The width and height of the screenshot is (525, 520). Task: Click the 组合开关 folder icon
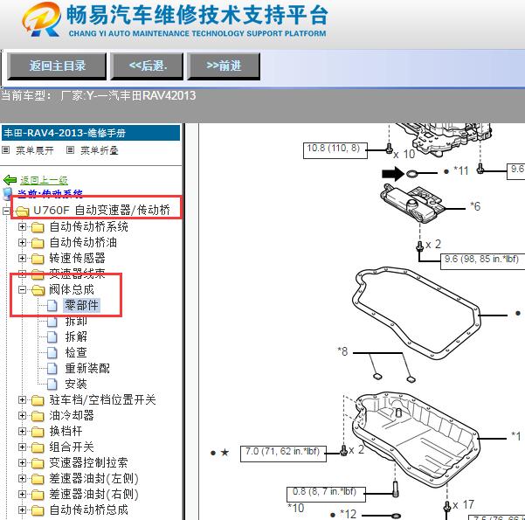(38, 447)
